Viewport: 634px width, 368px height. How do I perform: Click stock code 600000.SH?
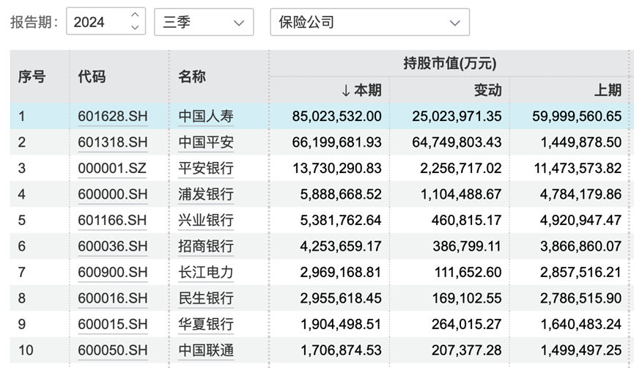tap(112, 194)
